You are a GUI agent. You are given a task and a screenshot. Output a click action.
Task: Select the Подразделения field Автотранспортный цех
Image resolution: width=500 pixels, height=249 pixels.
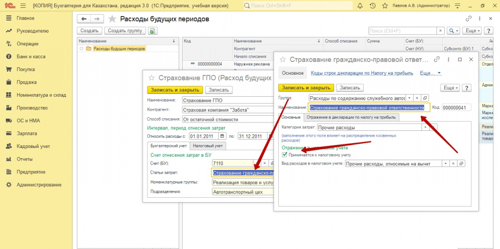point(243,192)
